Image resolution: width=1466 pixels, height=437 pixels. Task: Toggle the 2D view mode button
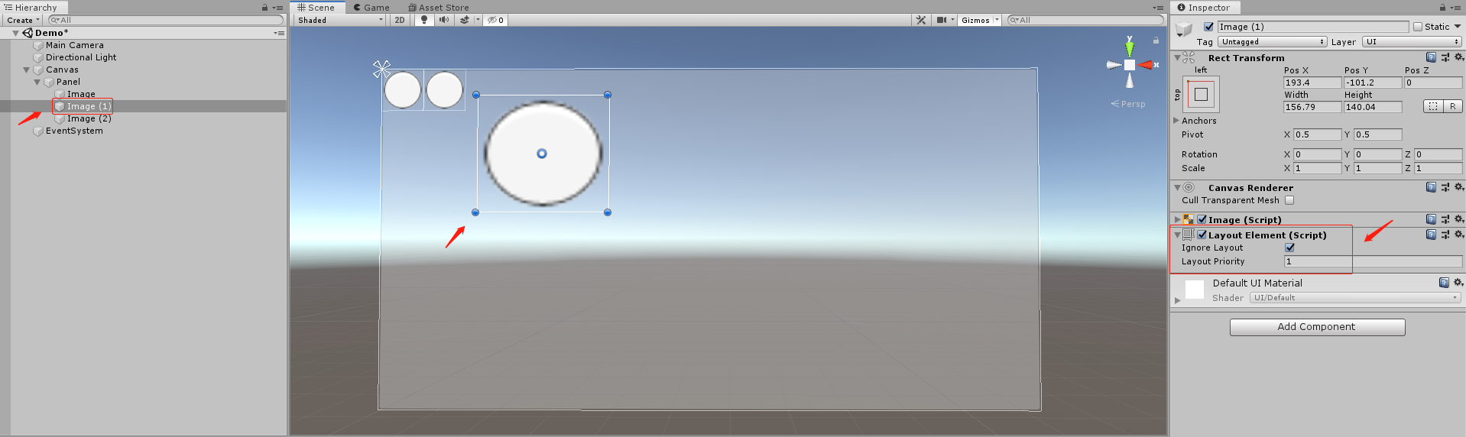point(400,20)
